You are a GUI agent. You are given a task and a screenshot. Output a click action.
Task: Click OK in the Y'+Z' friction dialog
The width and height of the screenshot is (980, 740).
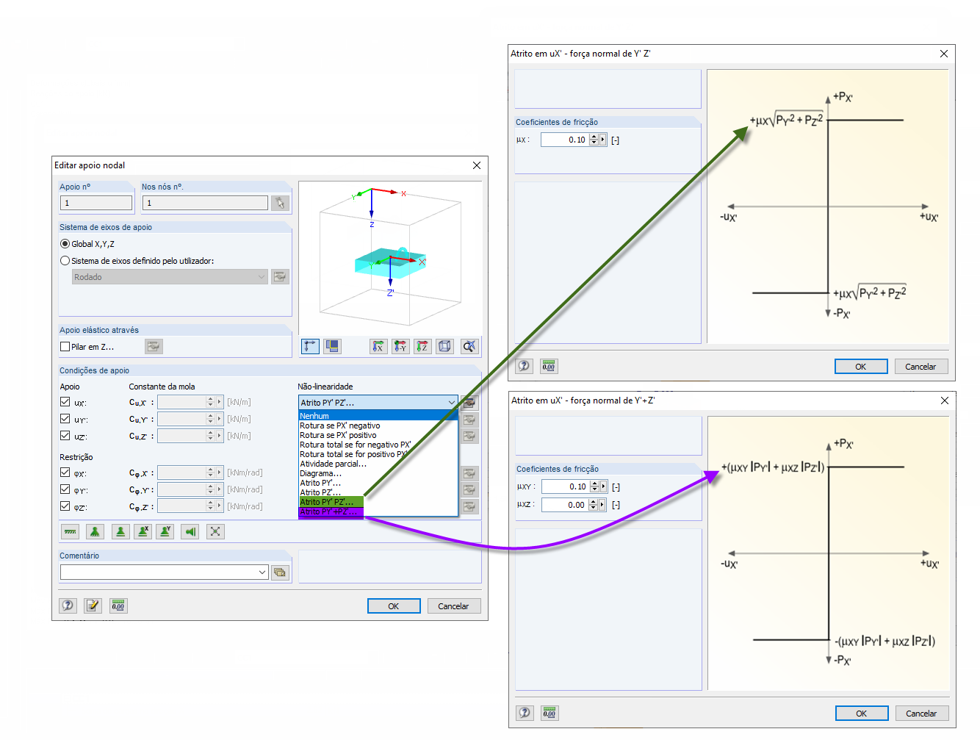(x=862, y=714)
